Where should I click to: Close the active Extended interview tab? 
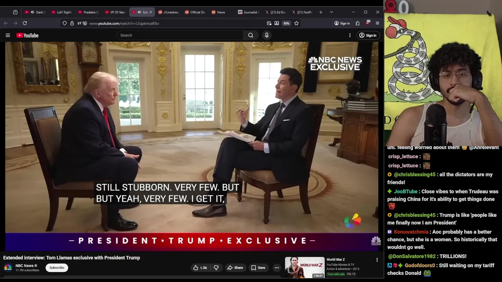(151, 12)
